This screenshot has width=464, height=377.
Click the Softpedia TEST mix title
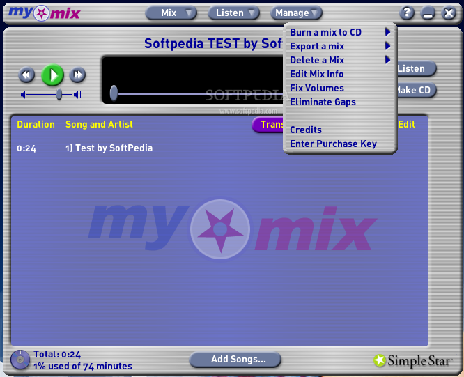[213, 44]
